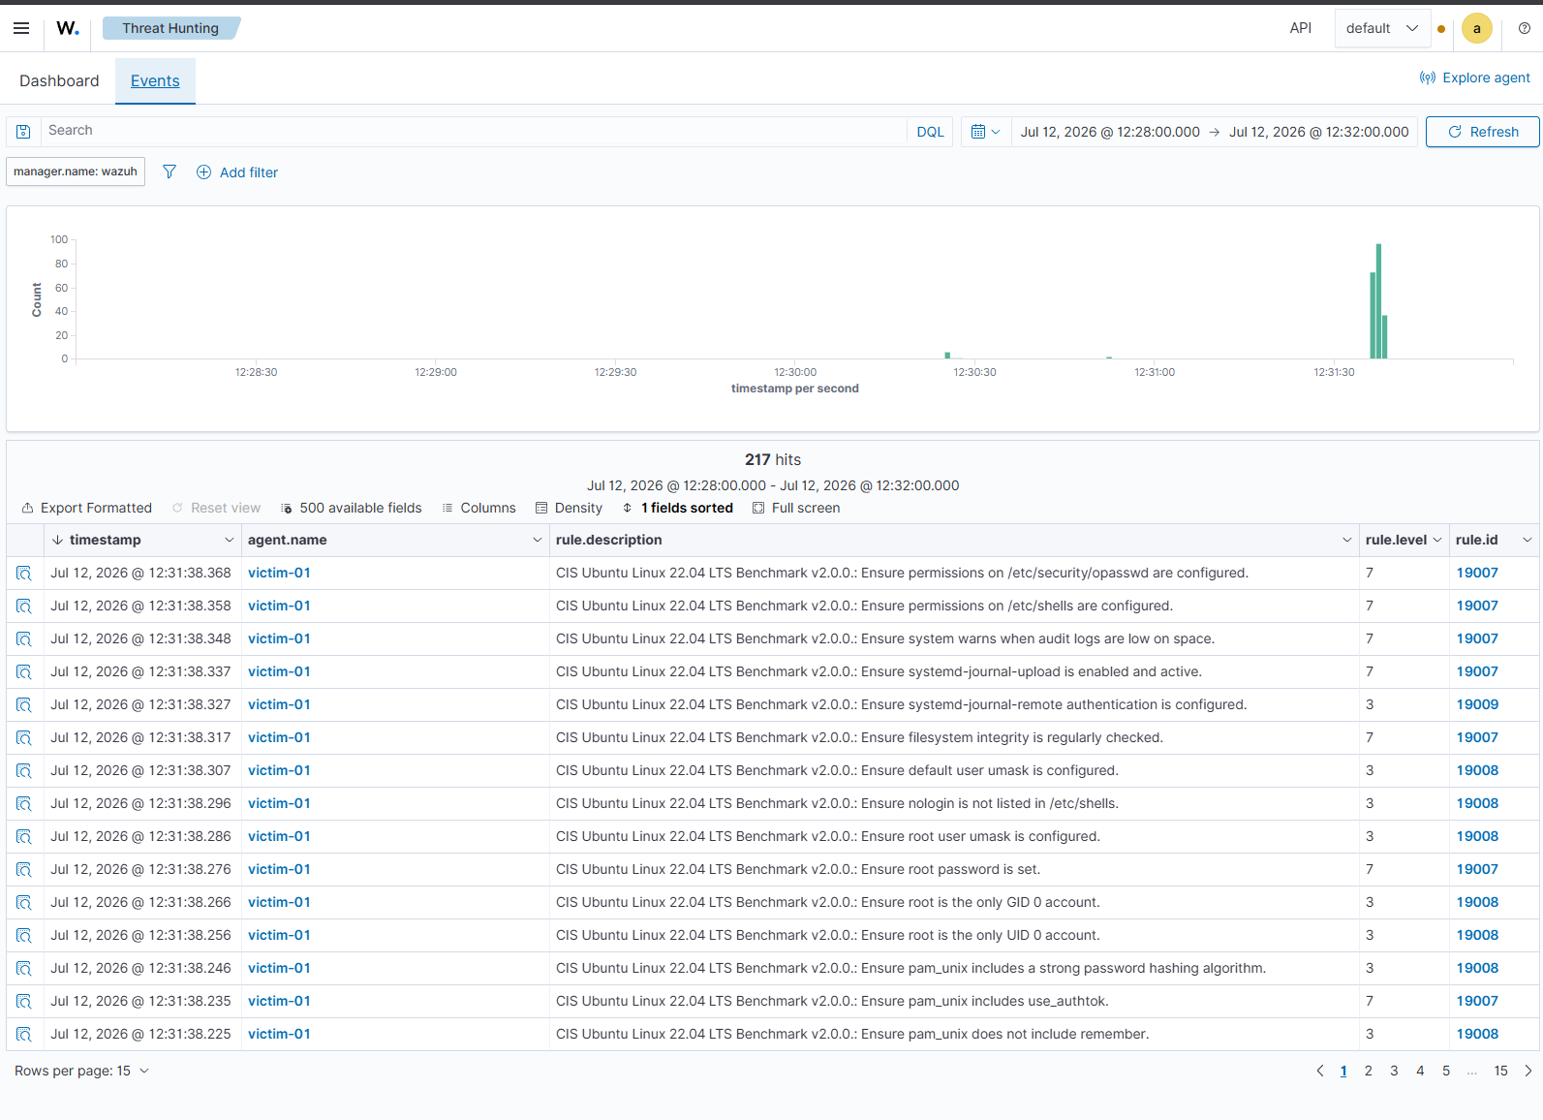Expand the agent.name column options chevron
The height and width of the screenshot is (1120, 1543).
point(538,540)
